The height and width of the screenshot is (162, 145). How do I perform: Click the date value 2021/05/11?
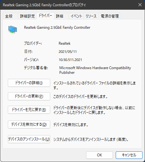pos(68,52)
